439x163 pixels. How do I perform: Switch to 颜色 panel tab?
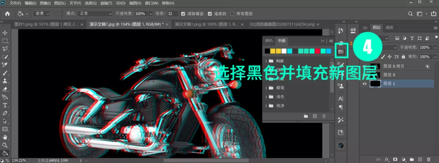[x=269, y=41]
